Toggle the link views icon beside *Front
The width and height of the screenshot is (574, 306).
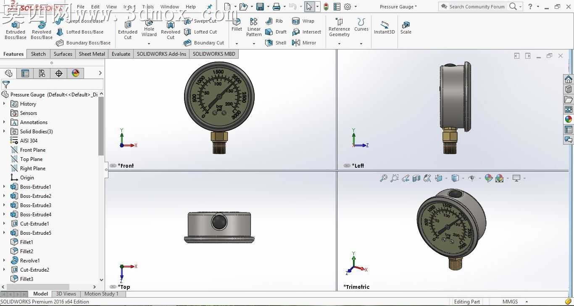point(113,166)
